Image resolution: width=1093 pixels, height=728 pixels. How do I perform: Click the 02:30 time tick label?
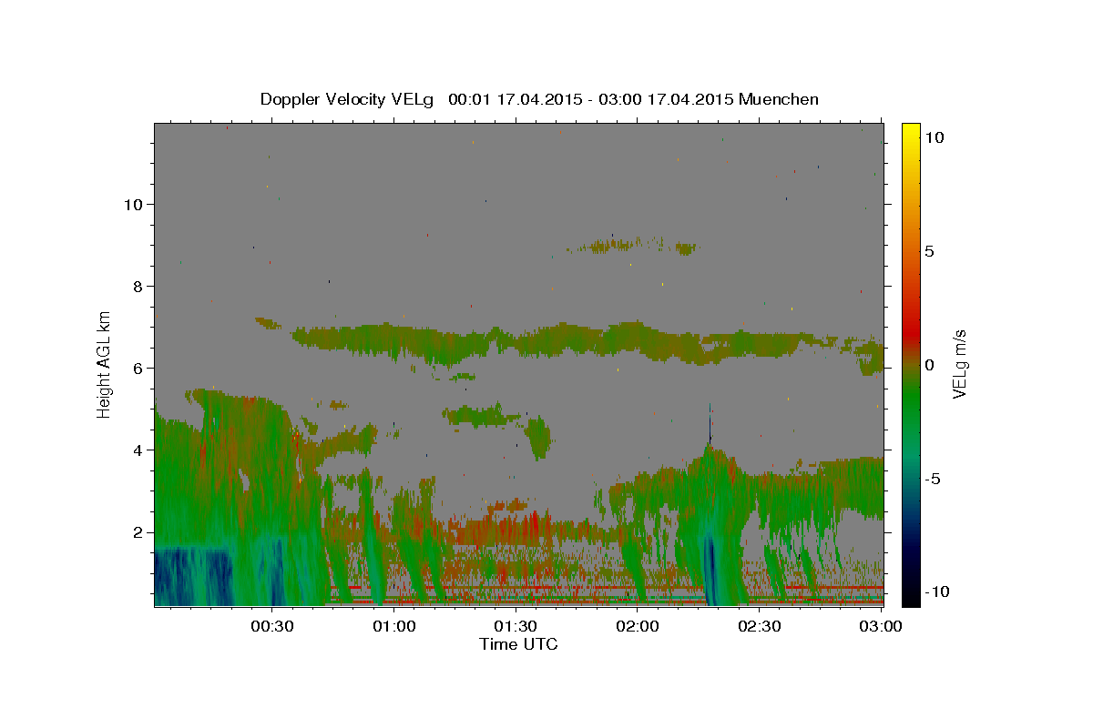pos(761,627)
